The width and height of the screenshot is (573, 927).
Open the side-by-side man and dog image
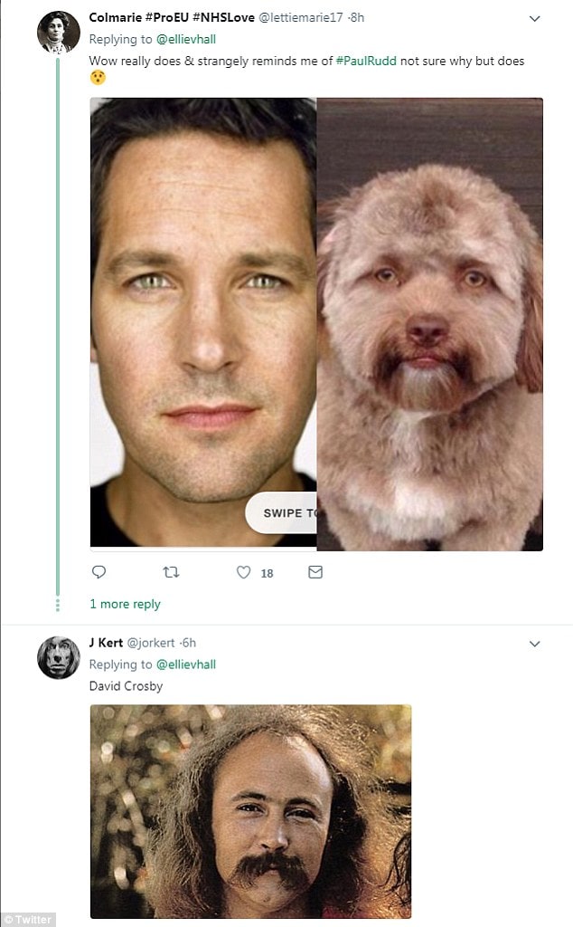pyautogui.click(x=316, y=323)
